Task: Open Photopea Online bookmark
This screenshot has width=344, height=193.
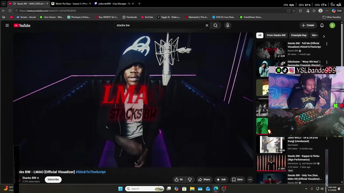Action: click(x=79, y=17)
